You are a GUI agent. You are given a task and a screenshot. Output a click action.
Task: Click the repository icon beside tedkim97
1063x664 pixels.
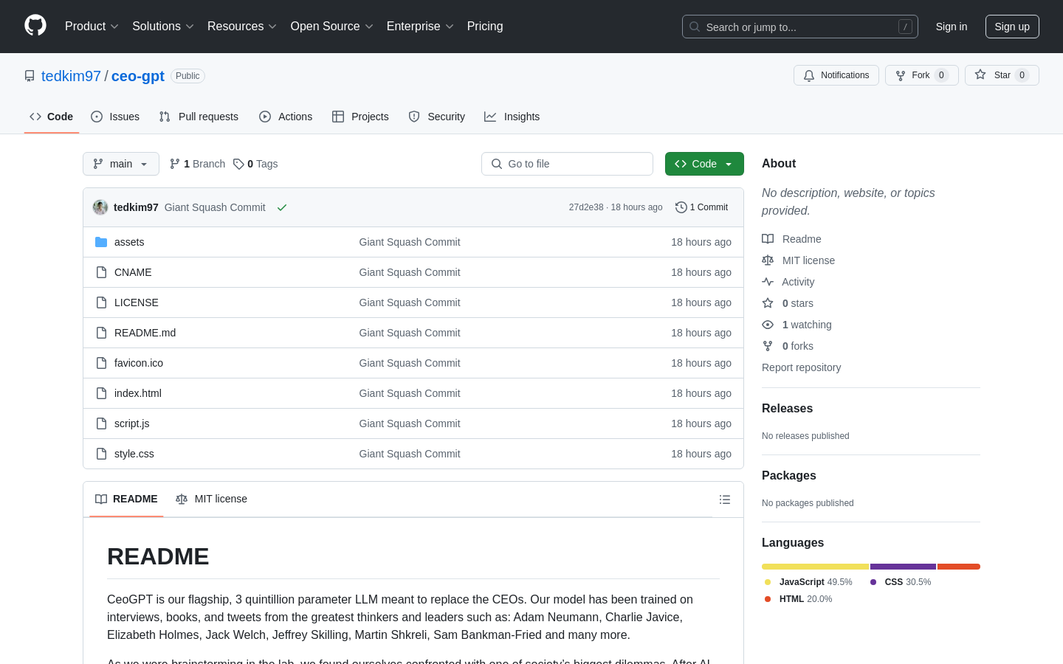tap(30, 76)
